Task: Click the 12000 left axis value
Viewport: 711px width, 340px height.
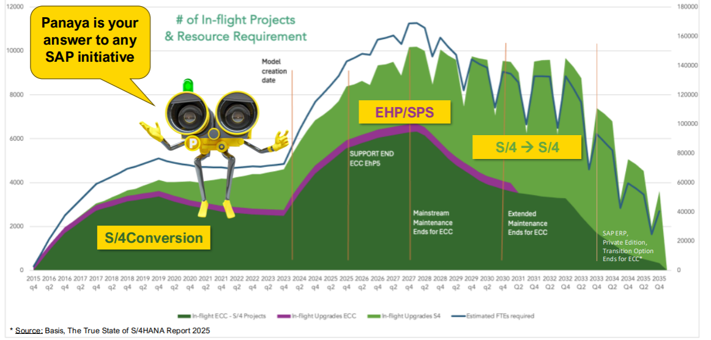Action: pos(14,7)
